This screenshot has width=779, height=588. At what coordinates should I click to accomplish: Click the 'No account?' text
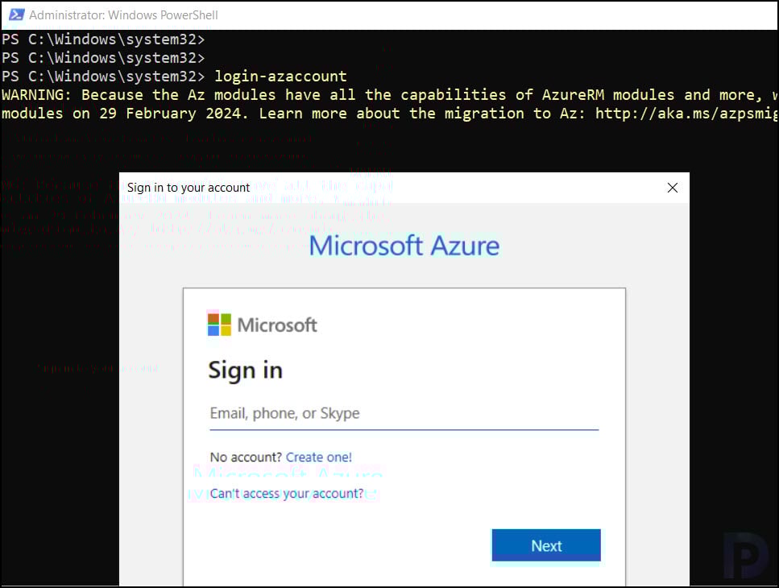point(246,457)
